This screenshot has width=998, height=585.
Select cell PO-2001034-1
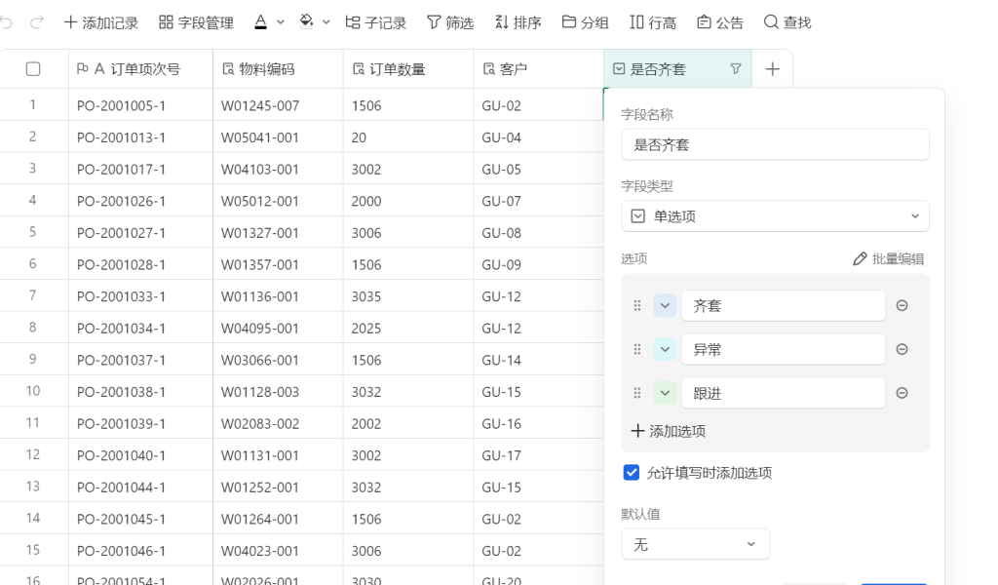point(140,328)
